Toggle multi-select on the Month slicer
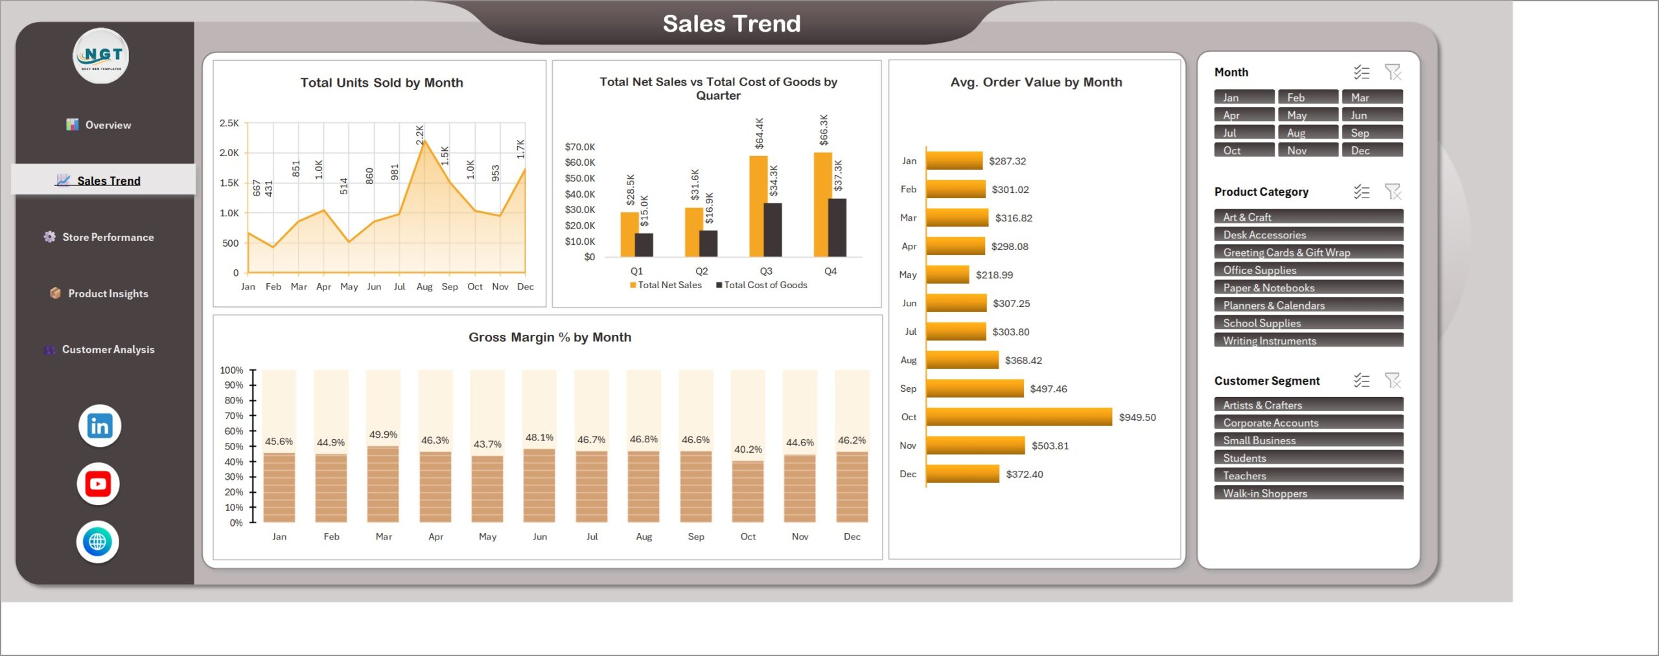1659x656 pixels. pyautogui.click(x=1362, y=72)
